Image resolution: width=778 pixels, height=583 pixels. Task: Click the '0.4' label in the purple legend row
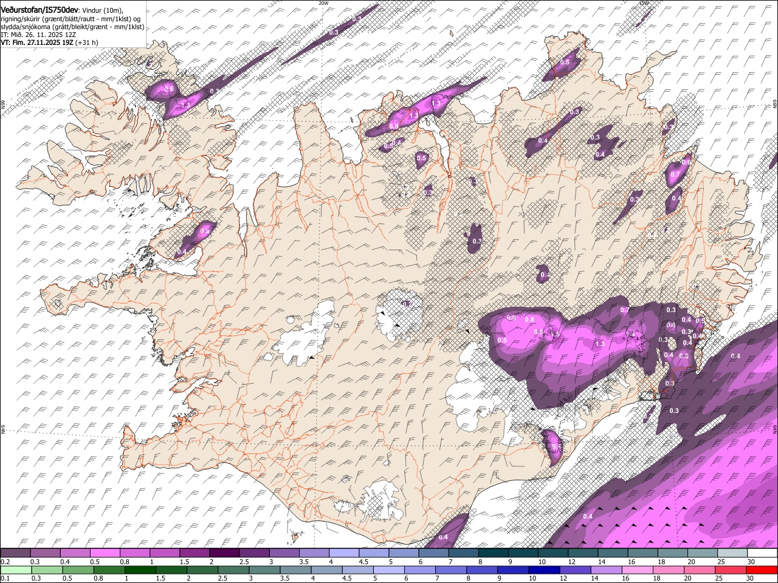click(65, 562)
